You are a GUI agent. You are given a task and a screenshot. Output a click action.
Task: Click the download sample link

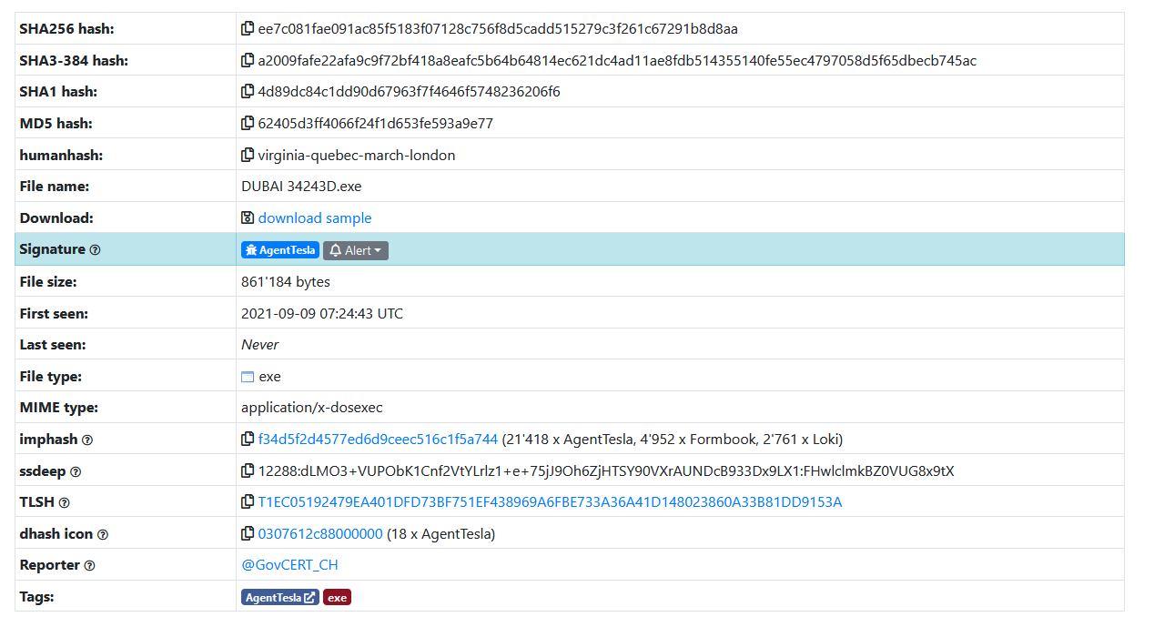pos(314,218)
